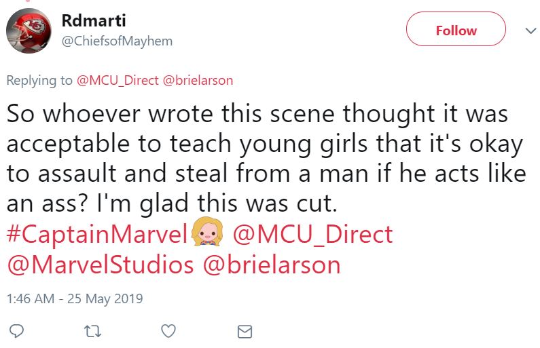Click @MCU_Direct mention in tweet body
The image size is (540, 348).
pos(312,235)
